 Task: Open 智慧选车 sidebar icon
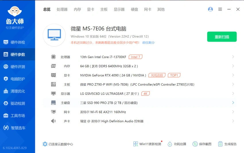coord(6,128)
